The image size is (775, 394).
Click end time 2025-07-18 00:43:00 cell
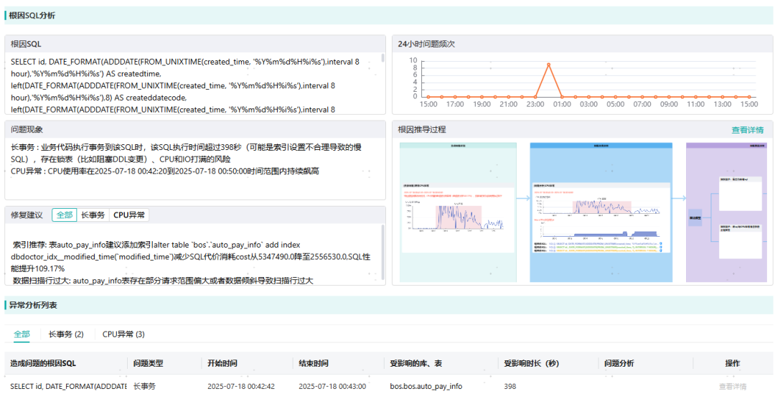(x=333, y=386)
